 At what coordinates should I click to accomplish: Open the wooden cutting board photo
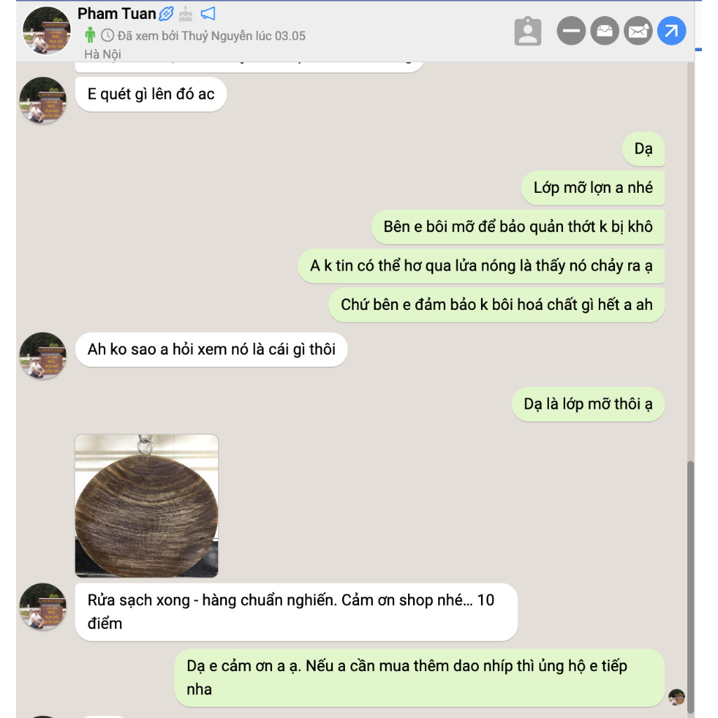147,506
